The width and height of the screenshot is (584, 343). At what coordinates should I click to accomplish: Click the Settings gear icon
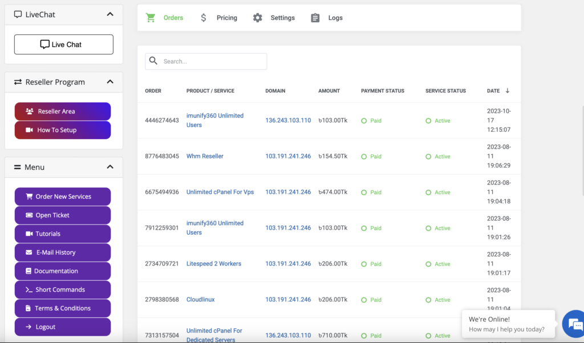pos(258,18)
